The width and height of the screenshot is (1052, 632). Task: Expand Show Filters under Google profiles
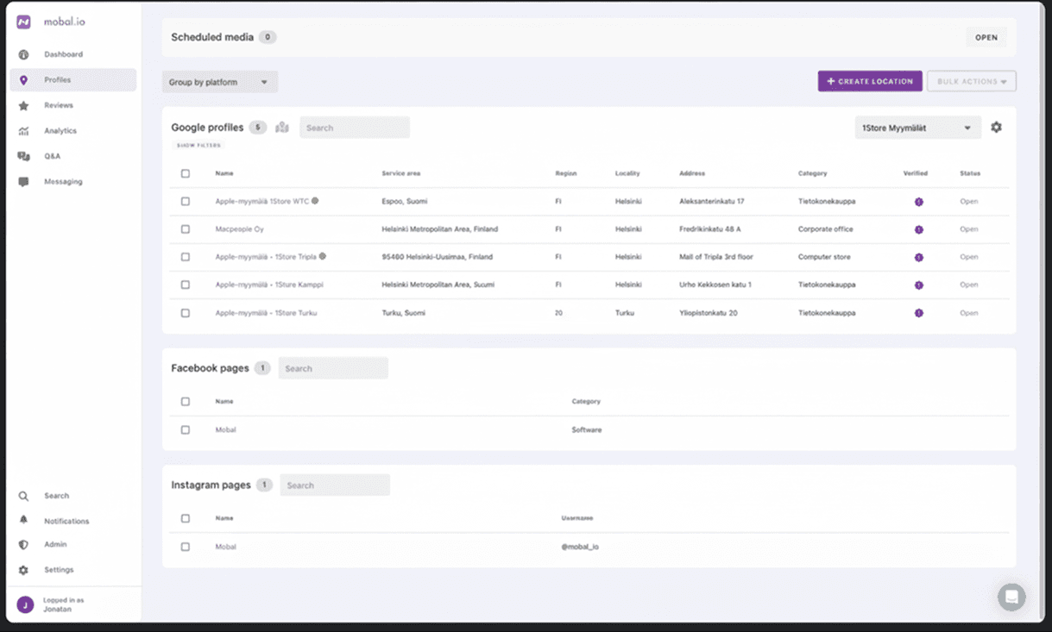click(198, 146)
